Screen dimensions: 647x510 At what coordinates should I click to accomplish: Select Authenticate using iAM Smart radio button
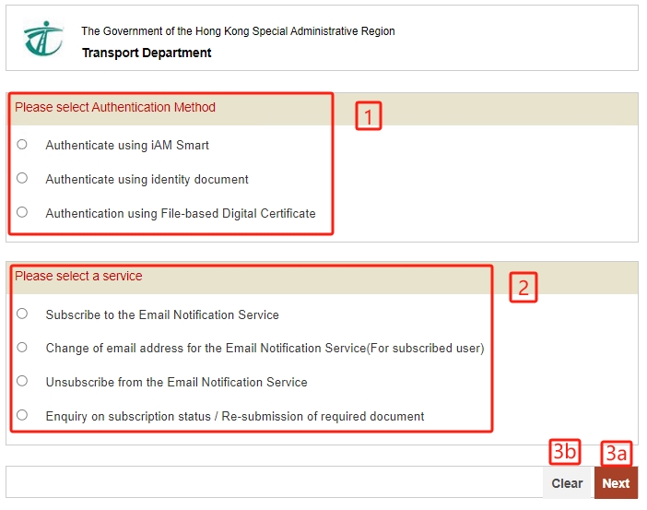22,144
